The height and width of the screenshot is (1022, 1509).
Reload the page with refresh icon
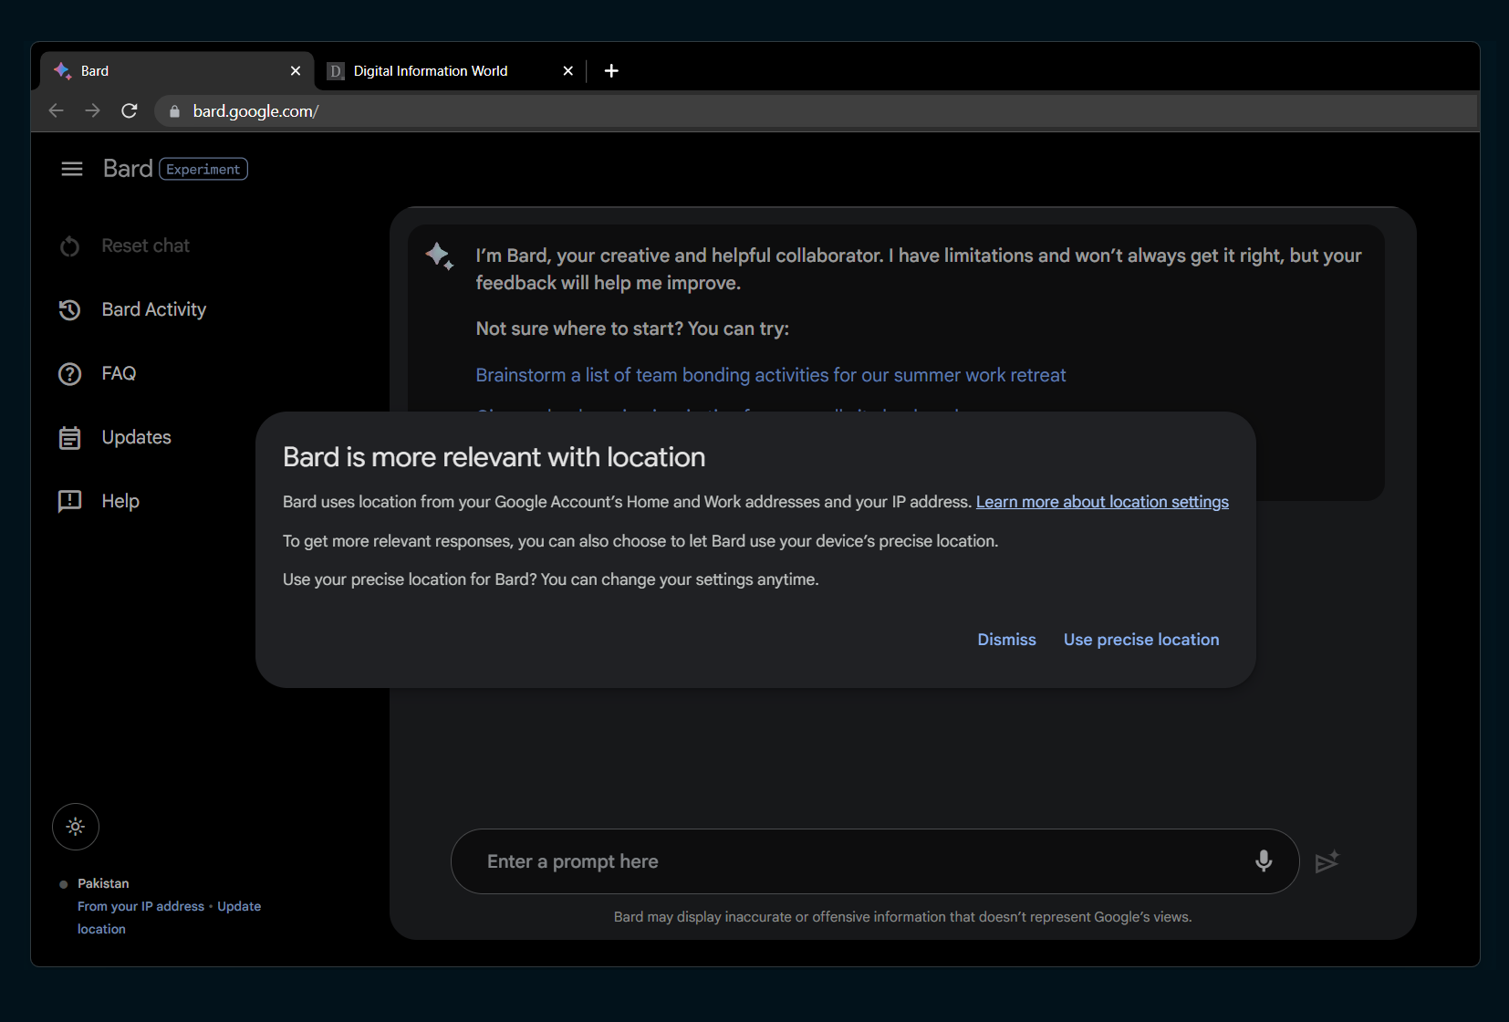130,110
